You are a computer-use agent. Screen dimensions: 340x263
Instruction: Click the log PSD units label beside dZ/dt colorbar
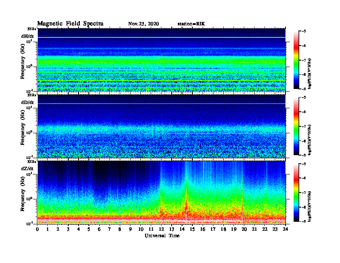pyautogui.click(x=310, y=206)
